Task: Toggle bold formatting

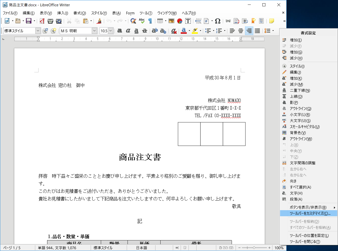Action: click(x=120, y=31)
